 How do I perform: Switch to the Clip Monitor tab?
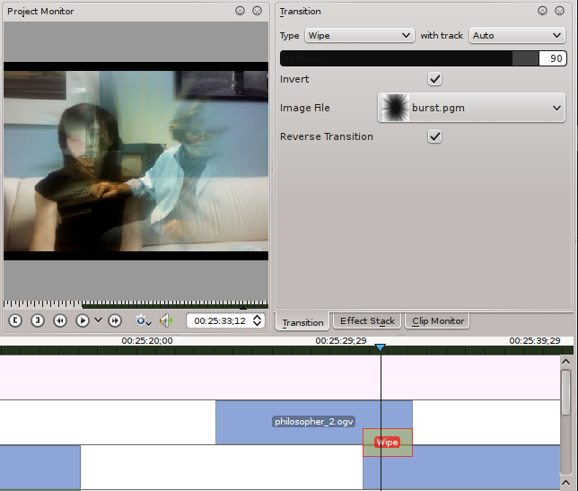(438, 321)
